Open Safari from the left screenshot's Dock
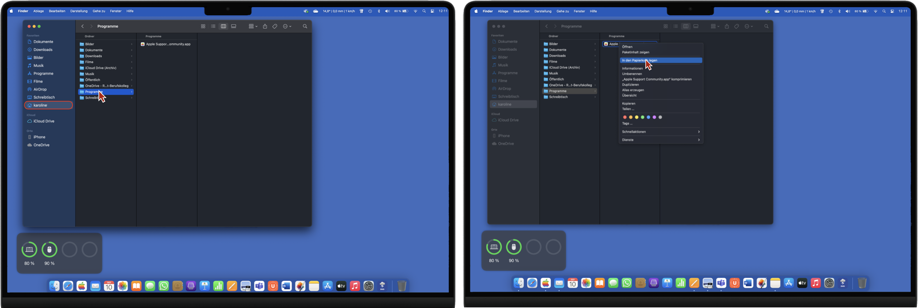This screenshot has width=918, height=308. 68,286
